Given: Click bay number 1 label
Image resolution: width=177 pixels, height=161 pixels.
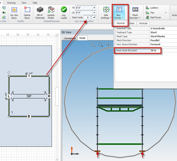Looking at the screenshot, I should [12, 112].
